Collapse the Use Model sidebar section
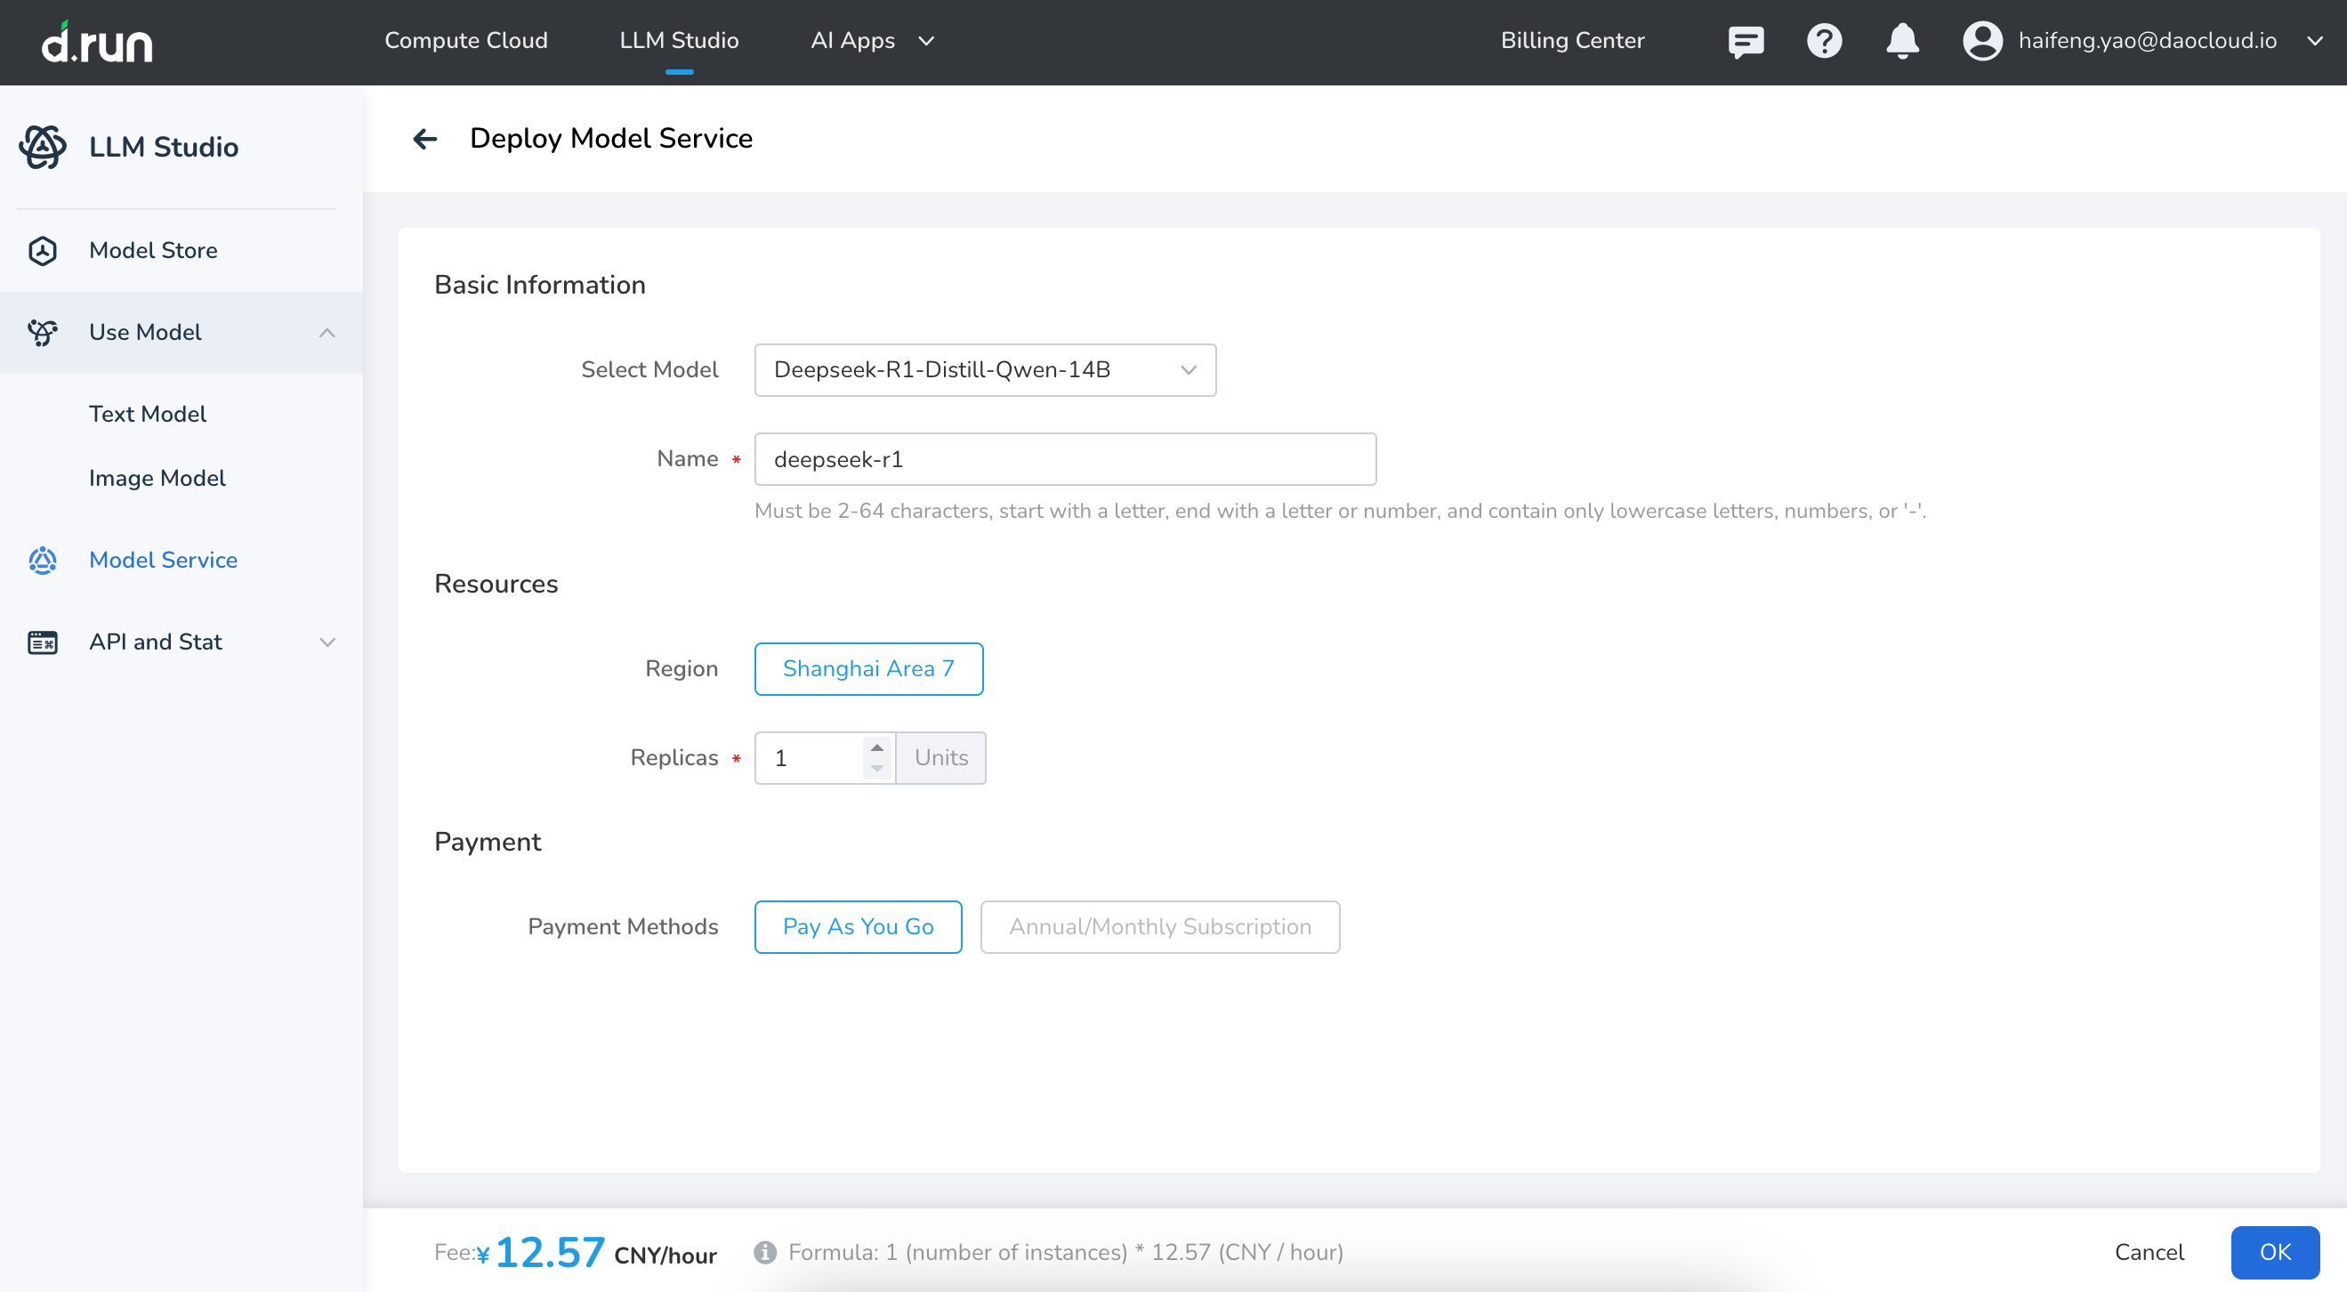 tap(327, 333)
